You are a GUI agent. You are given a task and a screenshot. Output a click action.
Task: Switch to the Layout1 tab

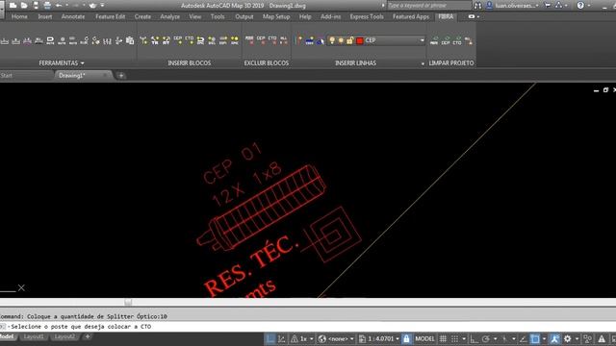pyautogui.click(x=34, y=336)
